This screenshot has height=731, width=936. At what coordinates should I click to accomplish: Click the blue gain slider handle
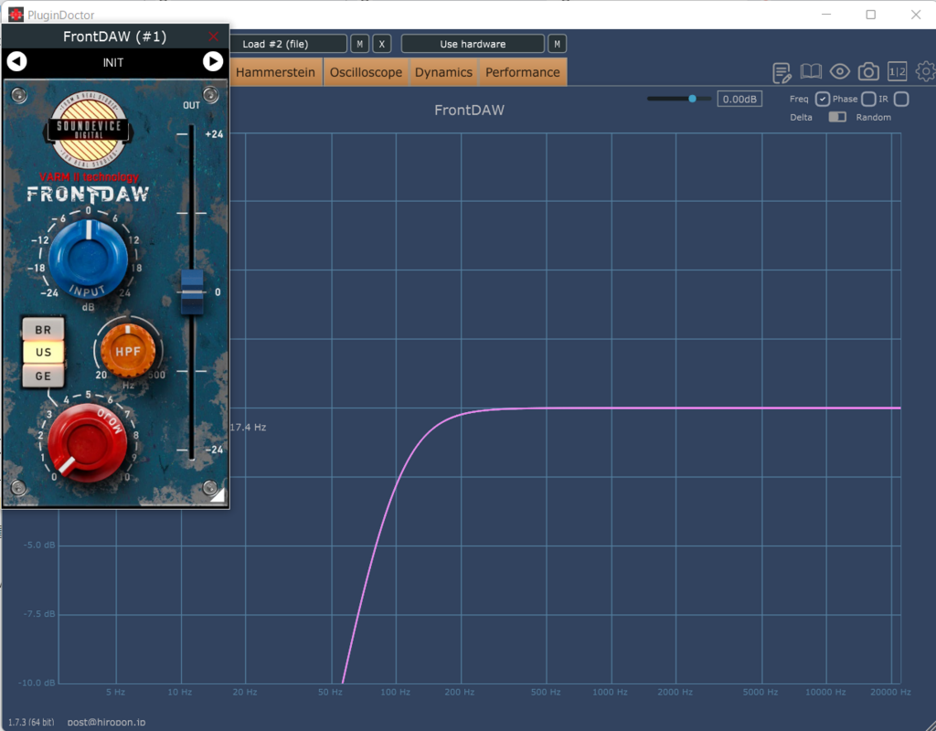(693, 99)
